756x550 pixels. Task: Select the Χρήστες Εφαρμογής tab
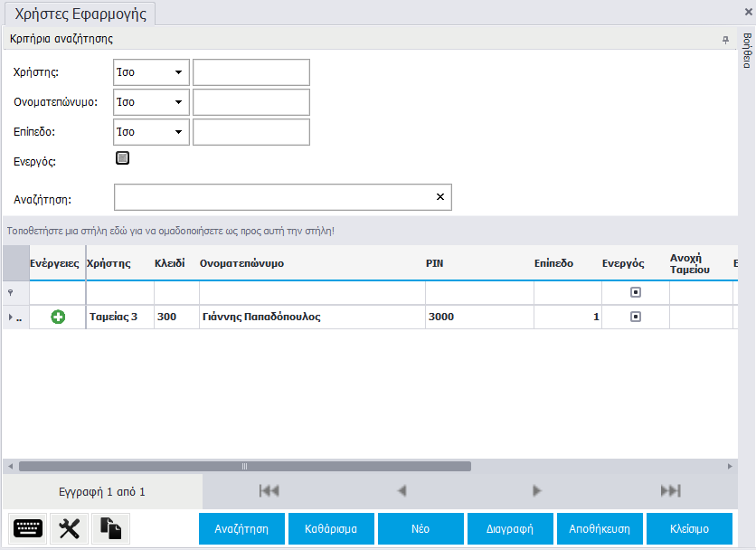[x=80, y=14]
